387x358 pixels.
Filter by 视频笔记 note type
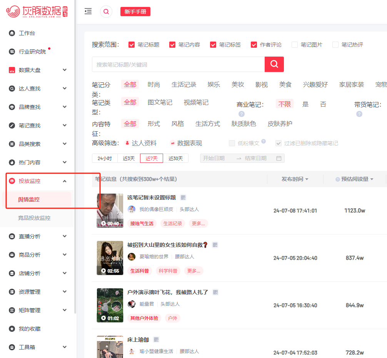(x=196, y=102)
